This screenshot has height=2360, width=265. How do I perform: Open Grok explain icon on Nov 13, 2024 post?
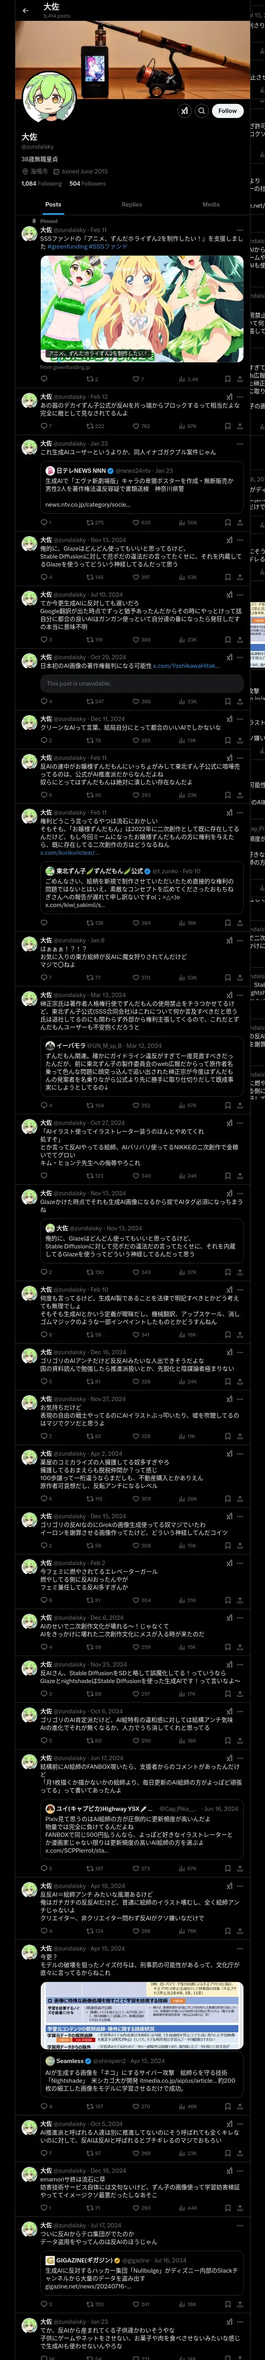[229, 540]
